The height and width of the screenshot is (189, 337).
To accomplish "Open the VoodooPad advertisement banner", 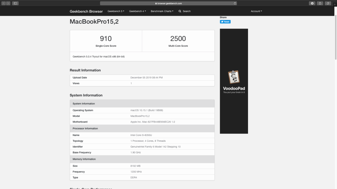I will pos(234,81).
